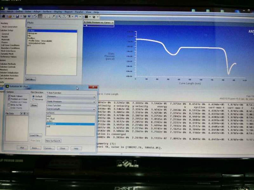The width and height of the screenshot is (254, 190).
Task: Click the Save Picture camera icon
Action: (25, 16)
